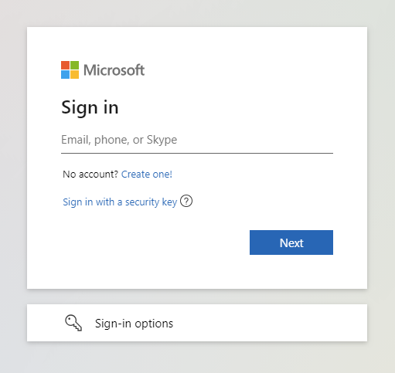Click the Microsoft wordmark text
Viewport: 395px width, 373px height.
coord(114,70)
